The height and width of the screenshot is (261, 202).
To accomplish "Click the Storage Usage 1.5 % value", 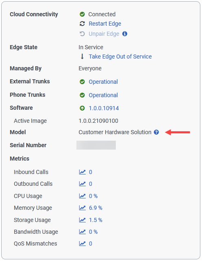I will coord(96,220).
